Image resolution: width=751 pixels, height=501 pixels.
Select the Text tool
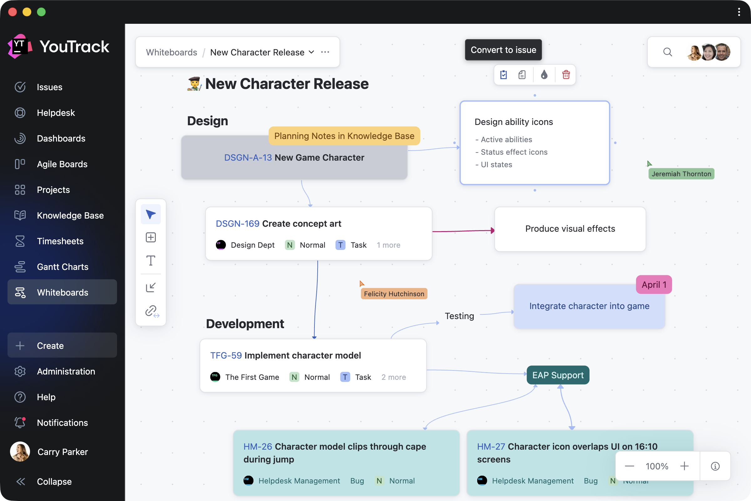151,261
